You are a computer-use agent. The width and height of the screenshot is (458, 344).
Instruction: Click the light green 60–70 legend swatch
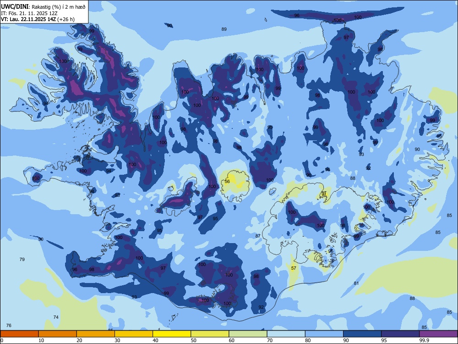tap(248, 334)
